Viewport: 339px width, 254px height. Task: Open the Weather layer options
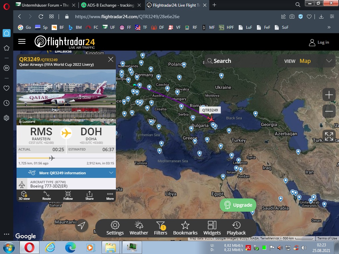tap(139, 229)
